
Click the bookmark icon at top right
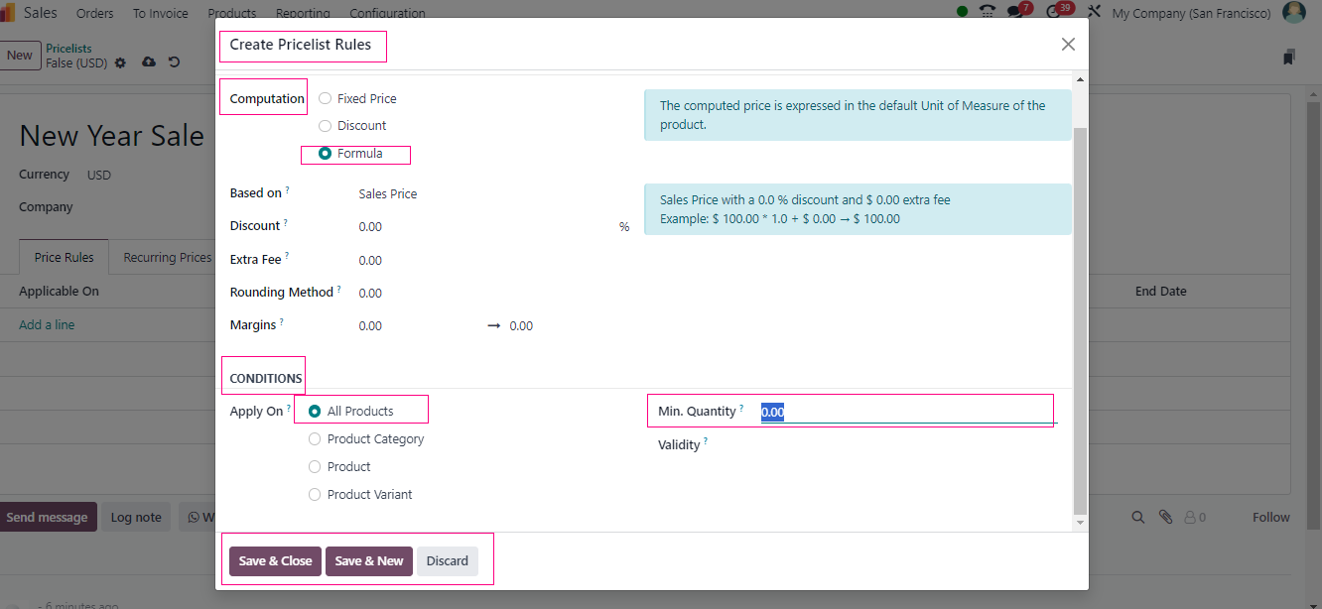pos(1288,58)
